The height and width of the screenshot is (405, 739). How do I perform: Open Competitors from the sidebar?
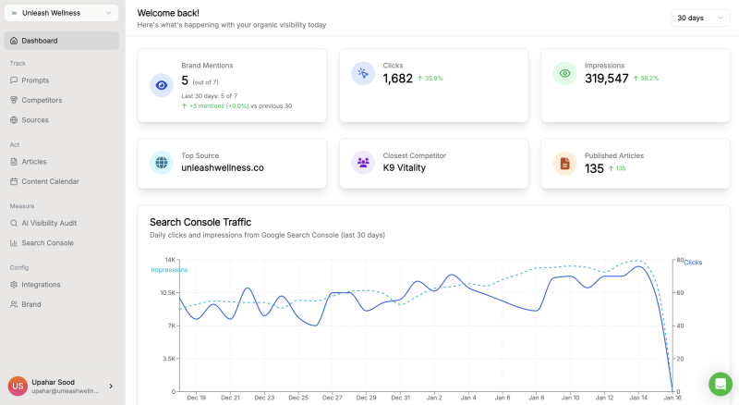42,100
